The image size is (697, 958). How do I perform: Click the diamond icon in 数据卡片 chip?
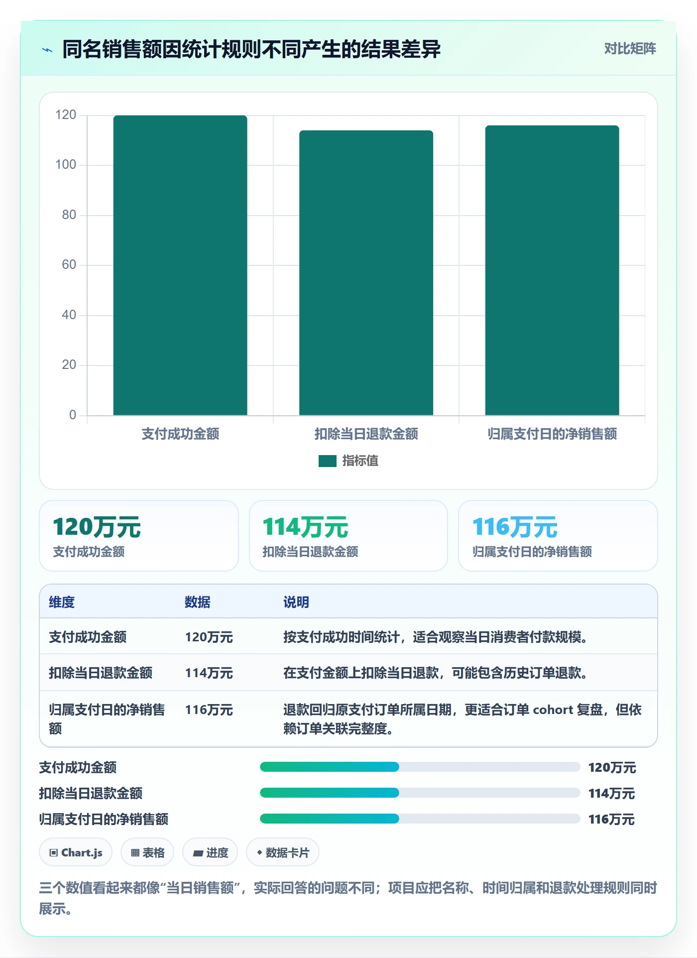[259, 853]
